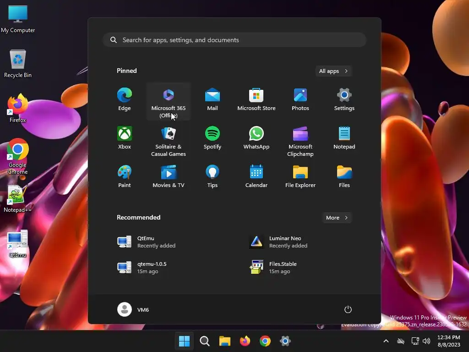Viewport: 469px width, 352px height.
Task: Launch the Photos app
Action: click(x=300, y=100)
